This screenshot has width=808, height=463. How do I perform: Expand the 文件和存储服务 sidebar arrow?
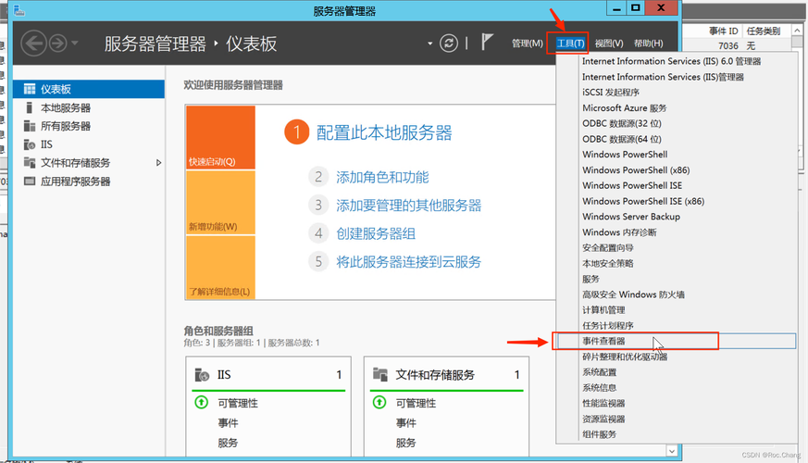click(x=159, y=163)
